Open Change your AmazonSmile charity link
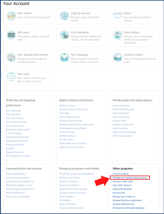Image resolution: width=164 pixels, height=214 pixels. pos(130,177)
